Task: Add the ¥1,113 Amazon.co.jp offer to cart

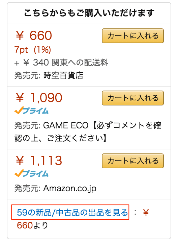Action: tap(133, 161)
